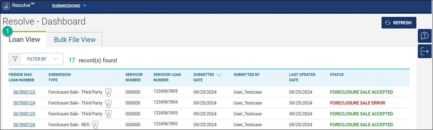Viewport: 433px width, 130px height.
Task: Open the help question mark icon
Action: click(x=425, y=36)
